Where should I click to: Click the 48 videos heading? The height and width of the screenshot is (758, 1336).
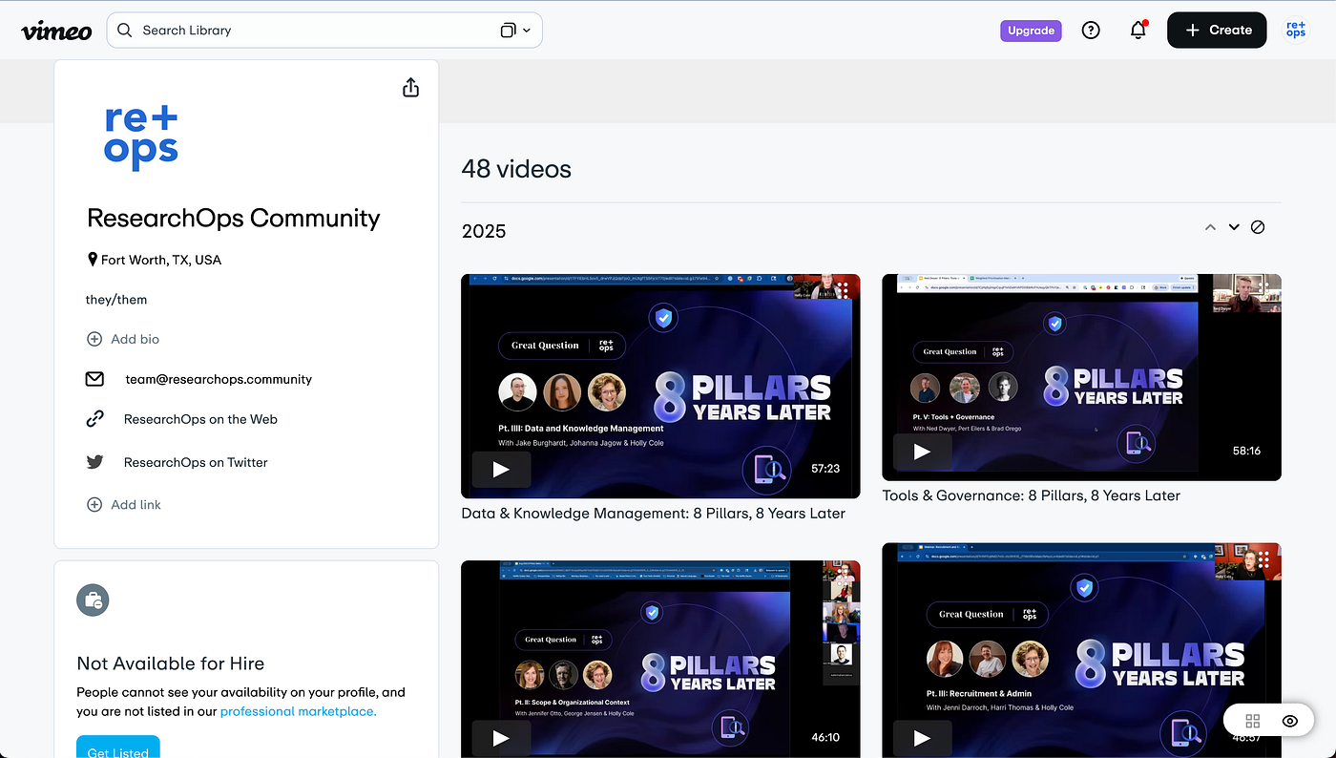516,169
